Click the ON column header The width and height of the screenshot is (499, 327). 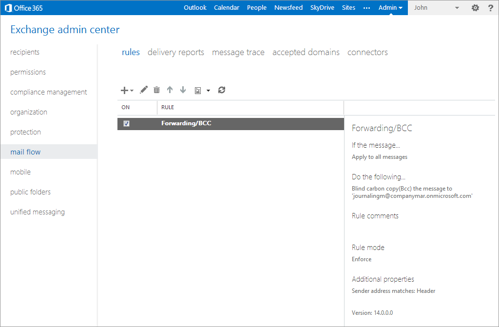(x=125, y=107)
